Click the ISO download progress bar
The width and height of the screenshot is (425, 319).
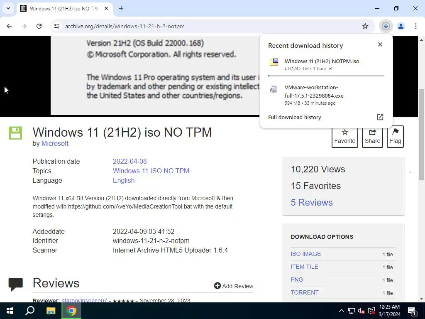coord(326,76)
